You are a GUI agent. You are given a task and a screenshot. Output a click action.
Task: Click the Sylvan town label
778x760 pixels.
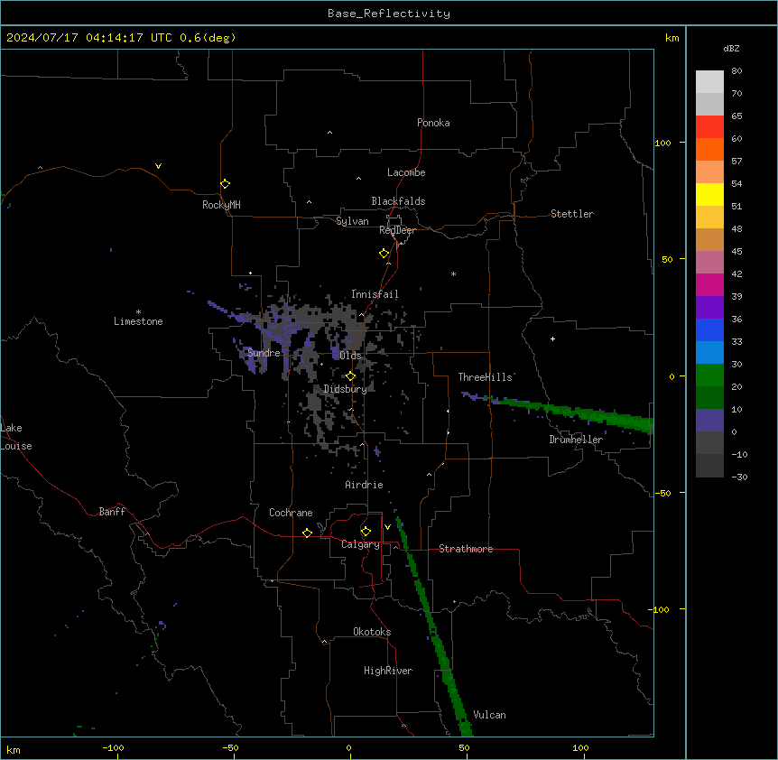click(x=352, y=221)
